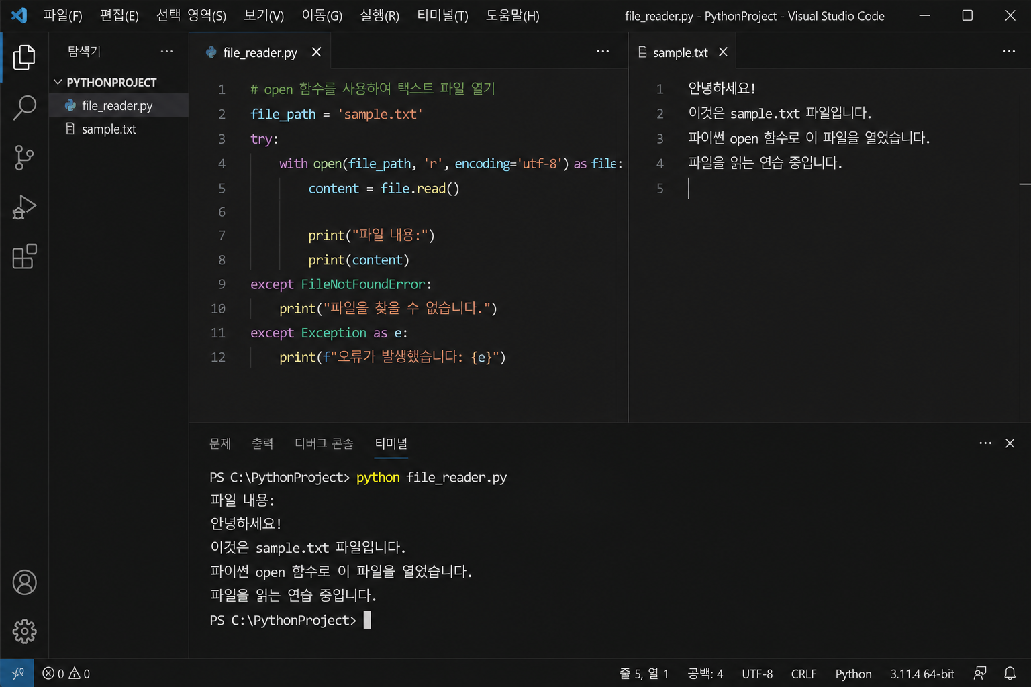This screenshot has height=687, width=1031.
Task: Switch to the 출력 panel tab
Action: [262, 443]
